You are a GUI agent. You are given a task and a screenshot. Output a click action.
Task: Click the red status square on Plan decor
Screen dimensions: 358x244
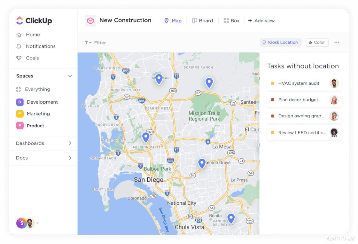coord(272,99)
